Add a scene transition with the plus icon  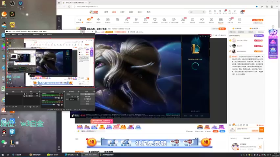point(72,97)
